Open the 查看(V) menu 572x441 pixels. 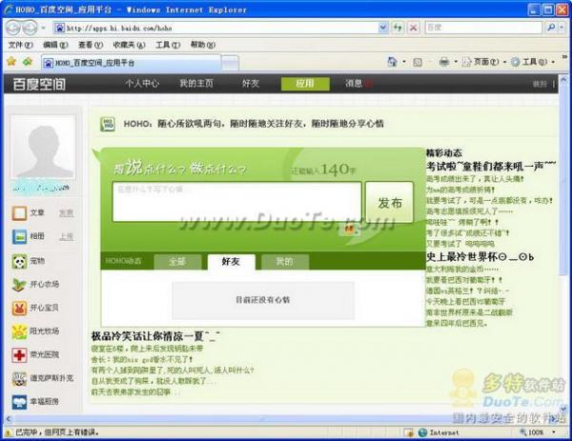[x=91, y=45]
